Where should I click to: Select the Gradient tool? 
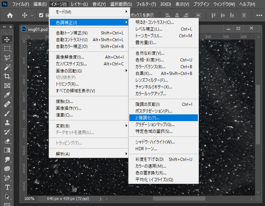click(x=7, y=150)
